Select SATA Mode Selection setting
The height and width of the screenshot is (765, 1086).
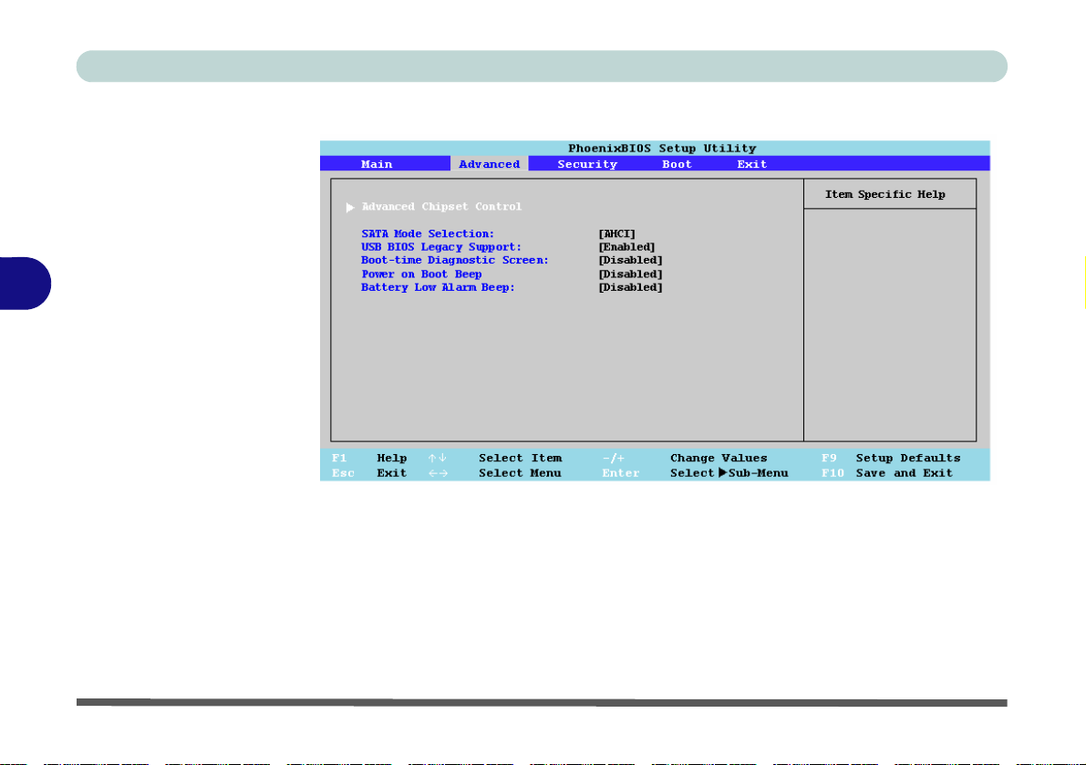pyautogui.click(x=428, y=234)
